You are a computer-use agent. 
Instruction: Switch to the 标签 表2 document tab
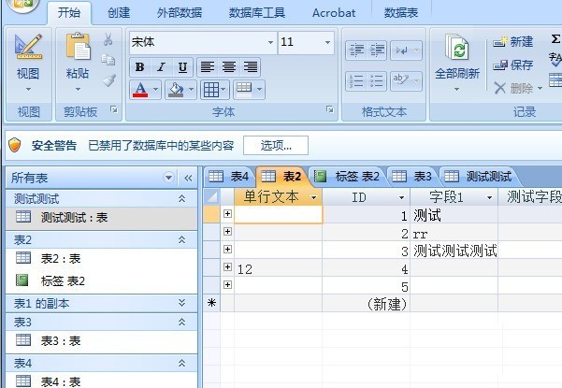(x=347, y=177)
